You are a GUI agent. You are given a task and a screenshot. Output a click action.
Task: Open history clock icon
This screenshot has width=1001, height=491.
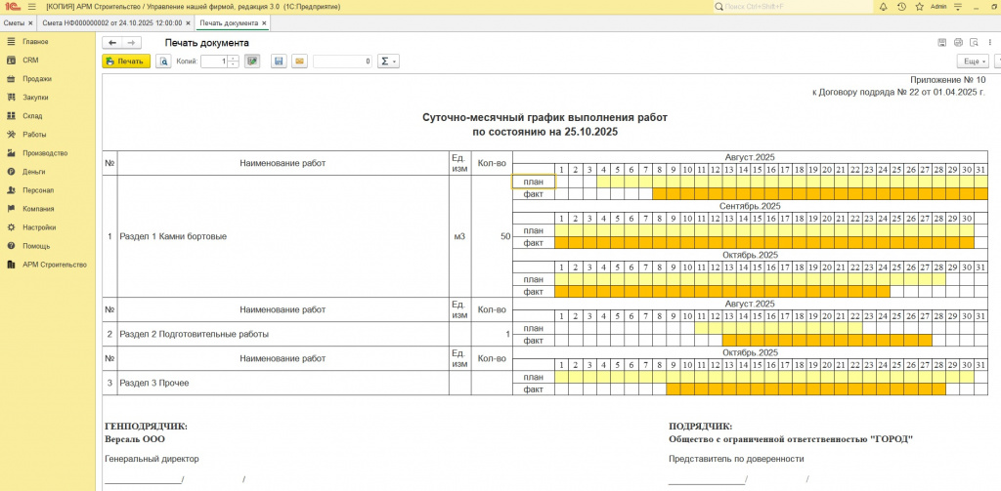[x=901, y=6]
